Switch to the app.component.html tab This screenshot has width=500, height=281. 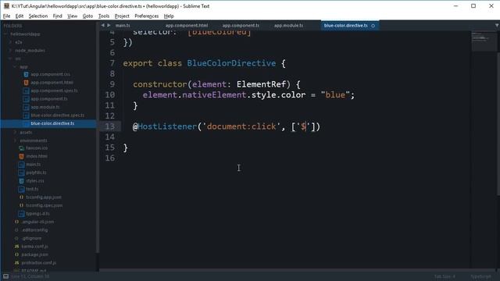point(187,26)
